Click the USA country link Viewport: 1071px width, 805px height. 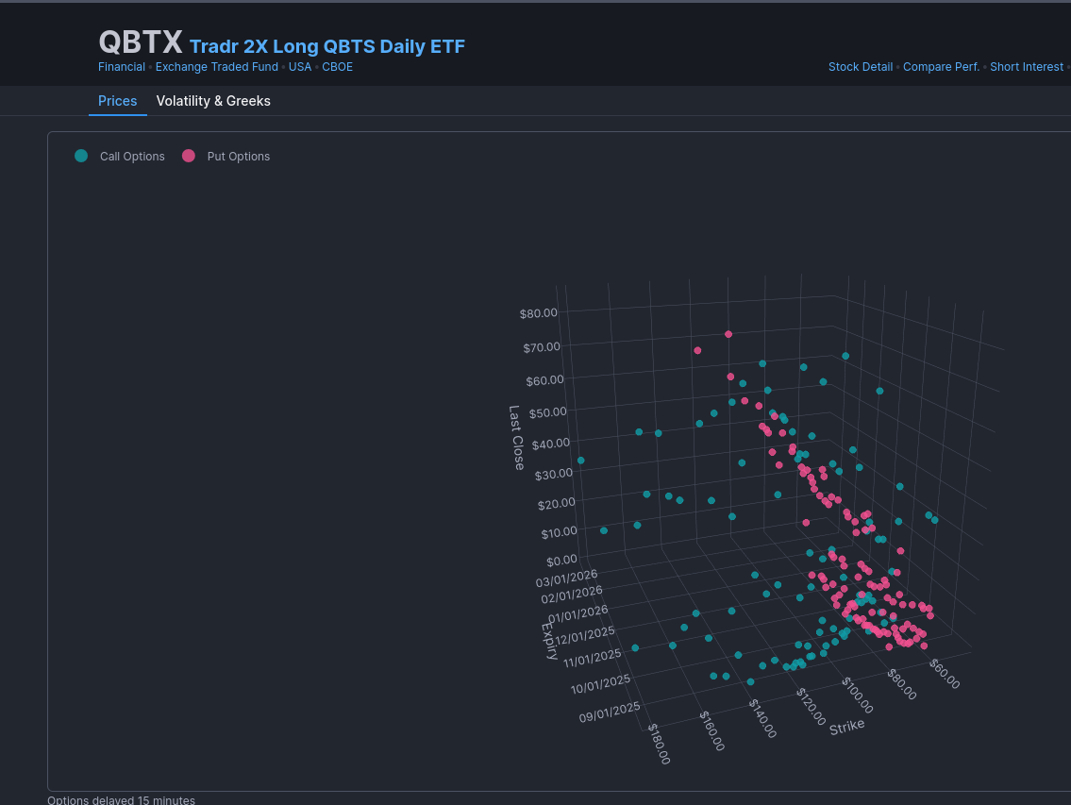click(x=300, y=67)
